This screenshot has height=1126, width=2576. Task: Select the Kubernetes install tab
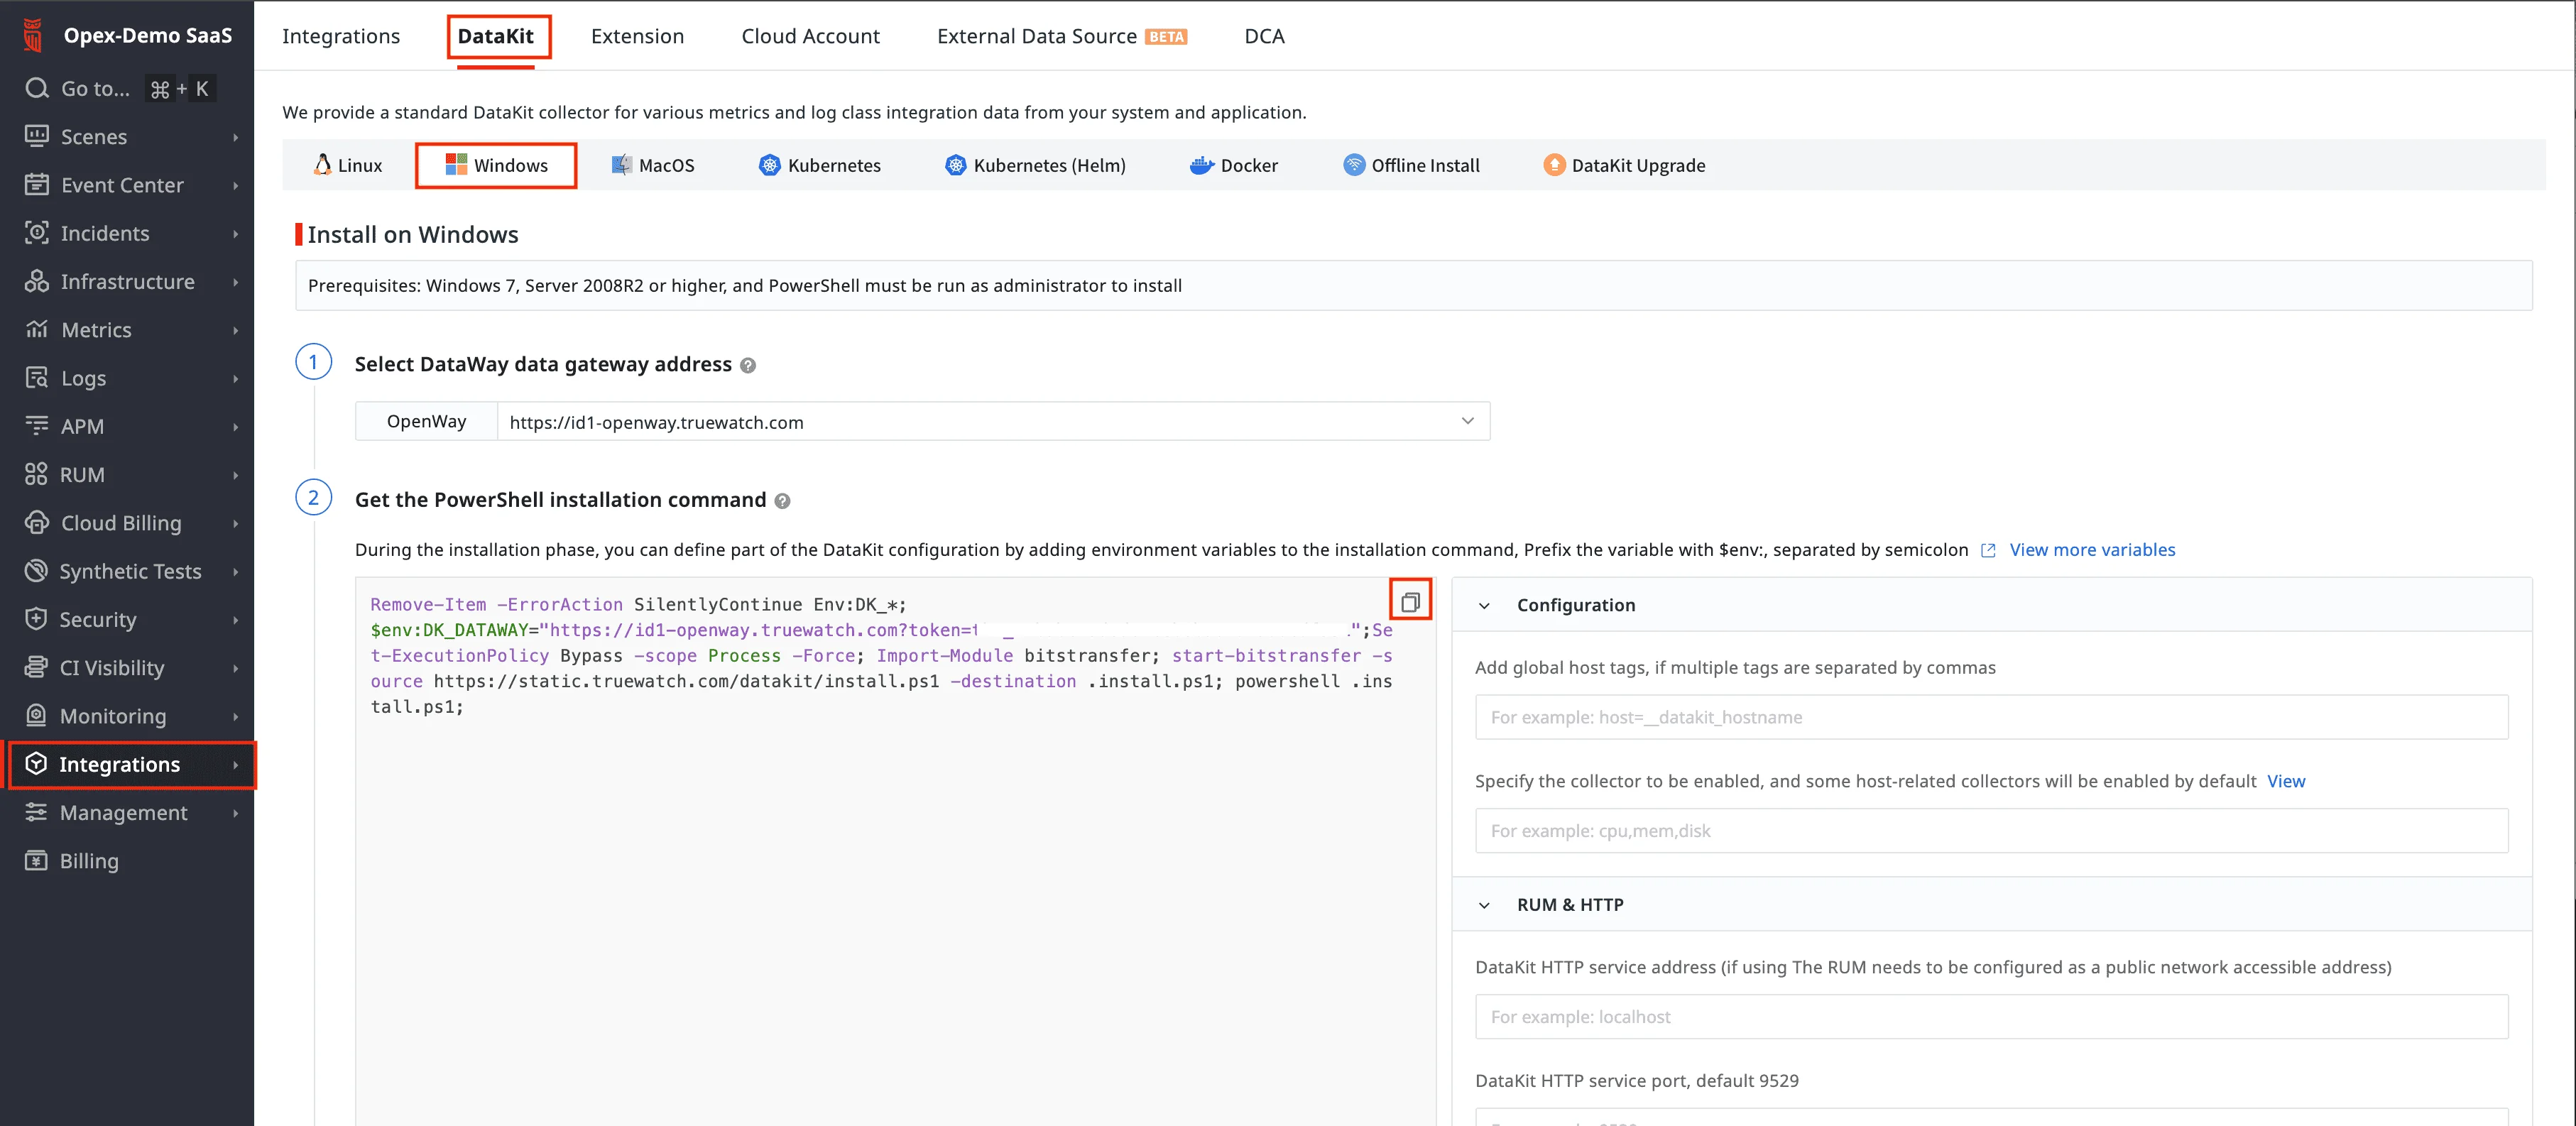click(x=819, y=165)
